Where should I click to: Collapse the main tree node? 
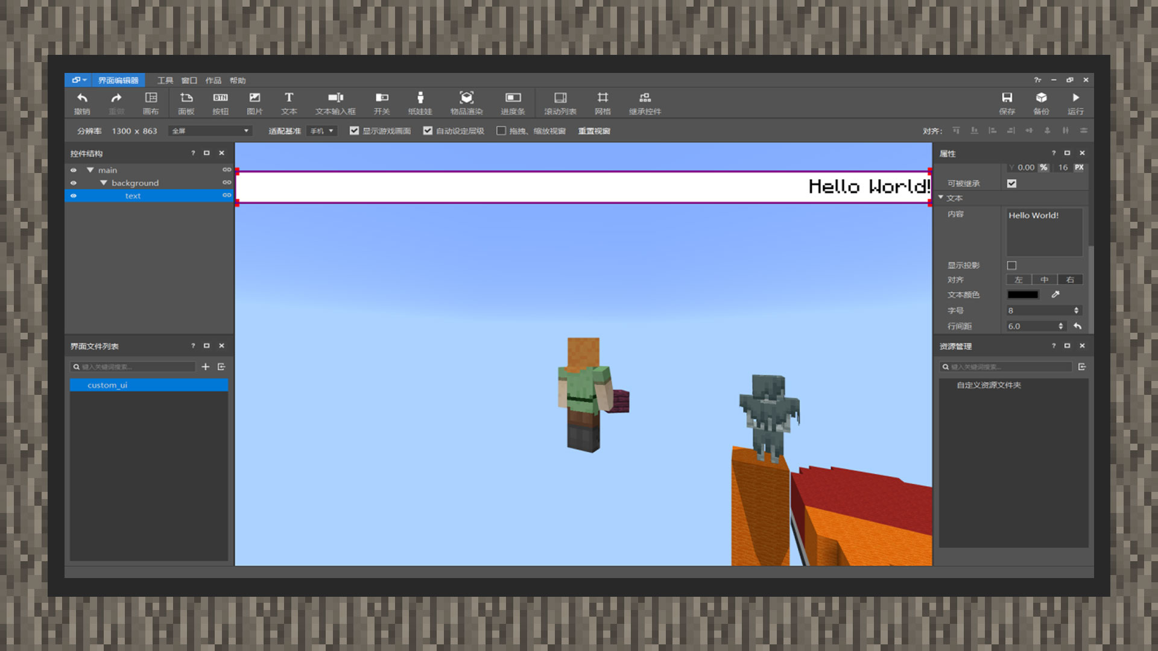point(90,170)
